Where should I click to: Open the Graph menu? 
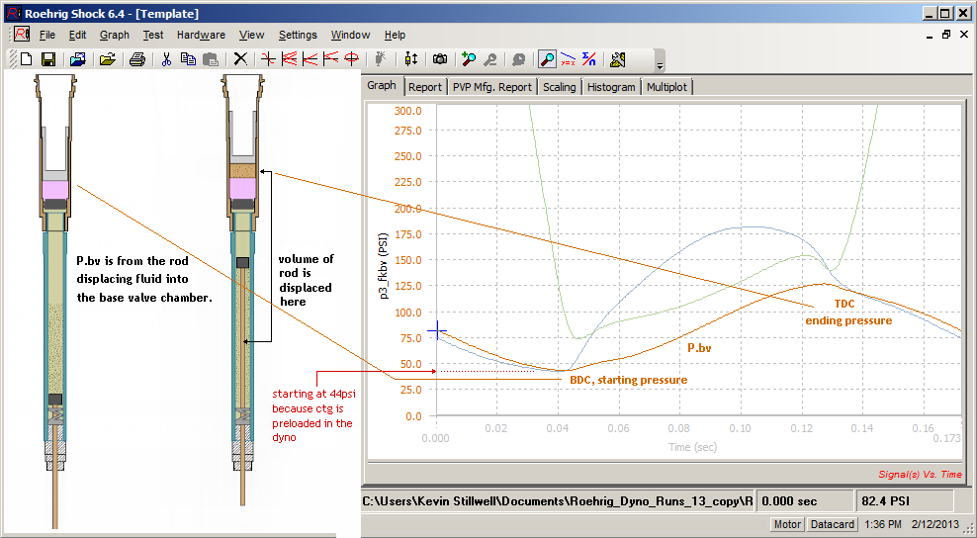coord(114,35)
